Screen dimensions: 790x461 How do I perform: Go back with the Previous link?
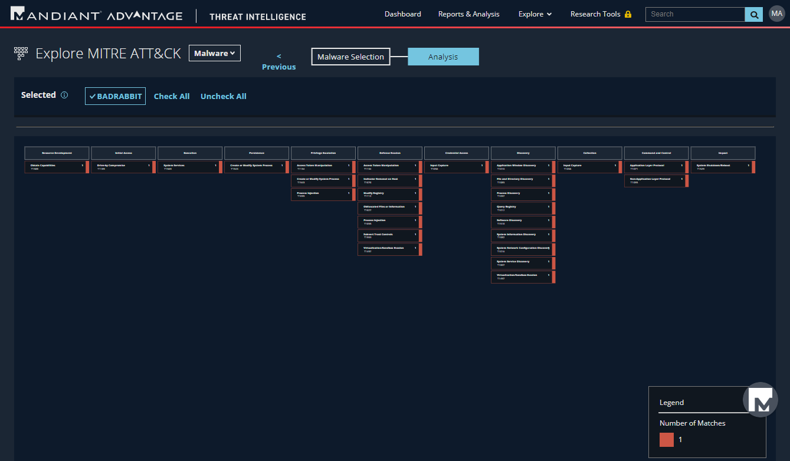279,61
